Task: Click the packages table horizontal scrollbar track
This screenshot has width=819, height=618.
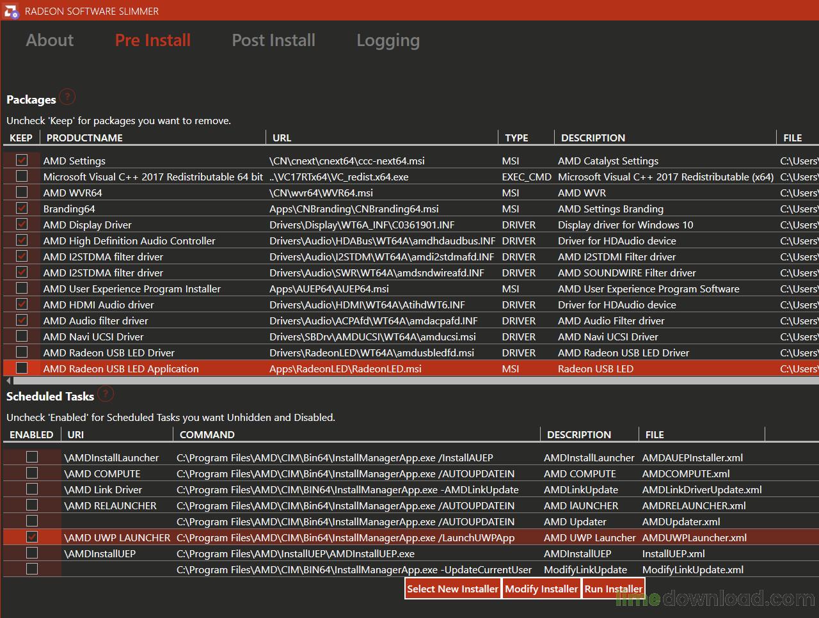Action: [x=416, y=381]
